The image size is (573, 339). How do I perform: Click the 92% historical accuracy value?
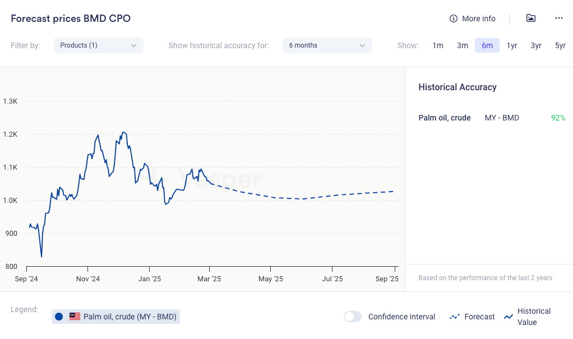pyautogui.click(x=558, y=118)
